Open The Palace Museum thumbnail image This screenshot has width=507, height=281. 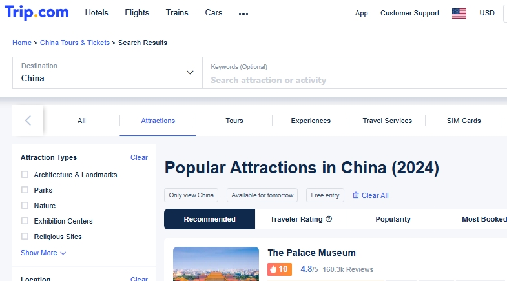pyautogui.click(x=216, y=264)
